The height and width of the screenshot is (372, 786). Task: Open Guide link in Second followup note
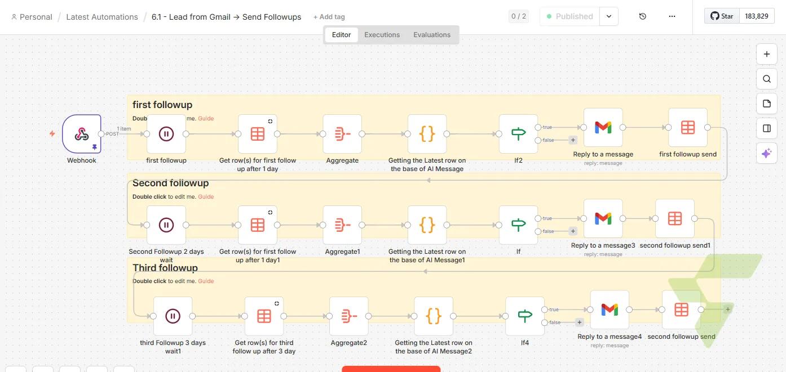click(206, 197)
